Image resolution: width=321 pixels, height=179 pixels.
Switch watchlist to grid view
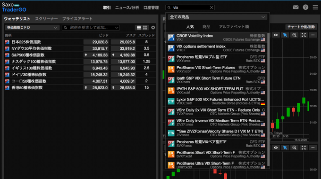point(145,28)
